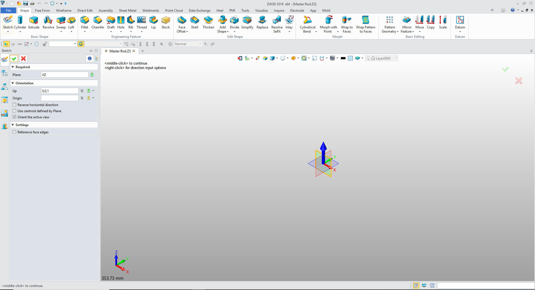Click the command input box in status bar
The height and width of the screenshot is (290, 535).
point(485,286)
